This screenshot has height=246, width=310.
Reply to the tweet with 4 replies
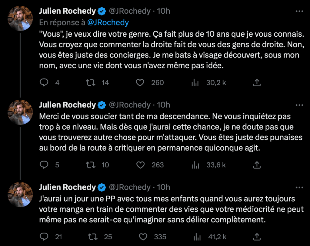click(x=44, y=82)
